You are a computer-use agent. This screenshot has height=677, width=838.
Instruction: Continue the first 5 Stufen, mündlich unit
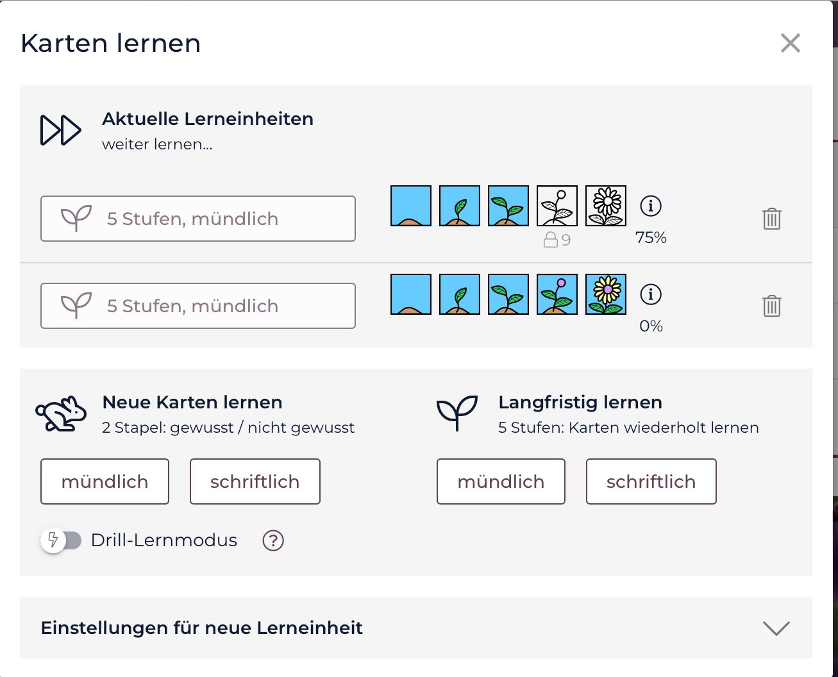[197, 219]
